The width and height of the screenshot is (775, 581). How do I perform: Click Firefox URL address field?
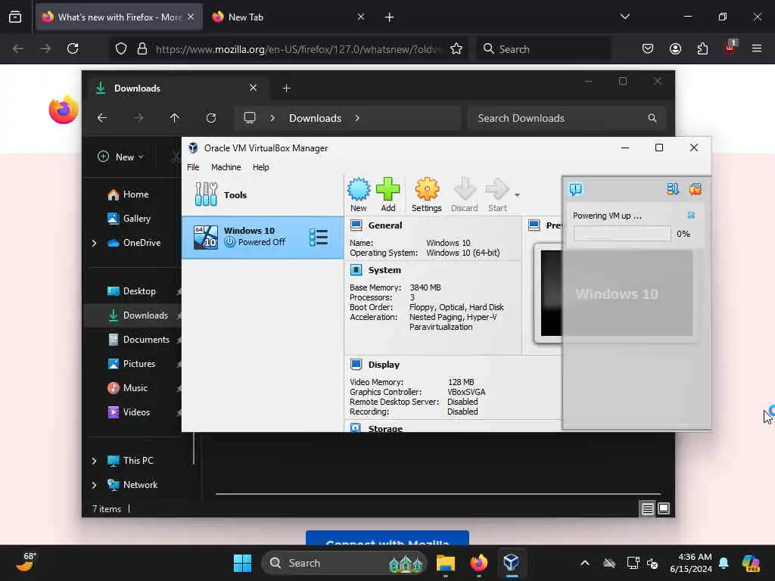click(297, 49)
